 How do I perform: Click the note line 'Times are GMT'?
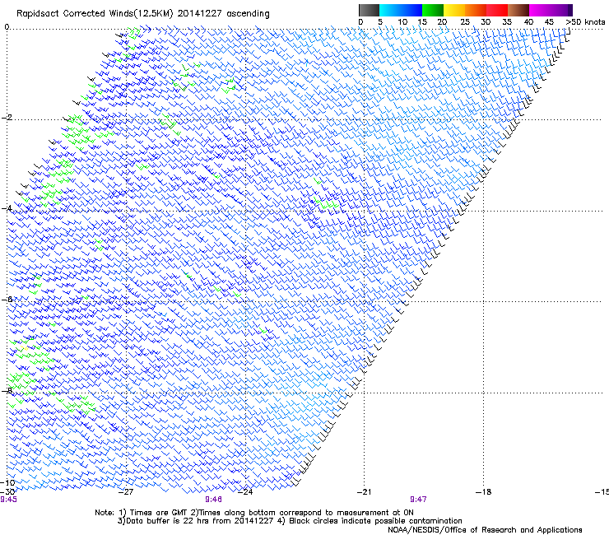(x=159, y=513)
